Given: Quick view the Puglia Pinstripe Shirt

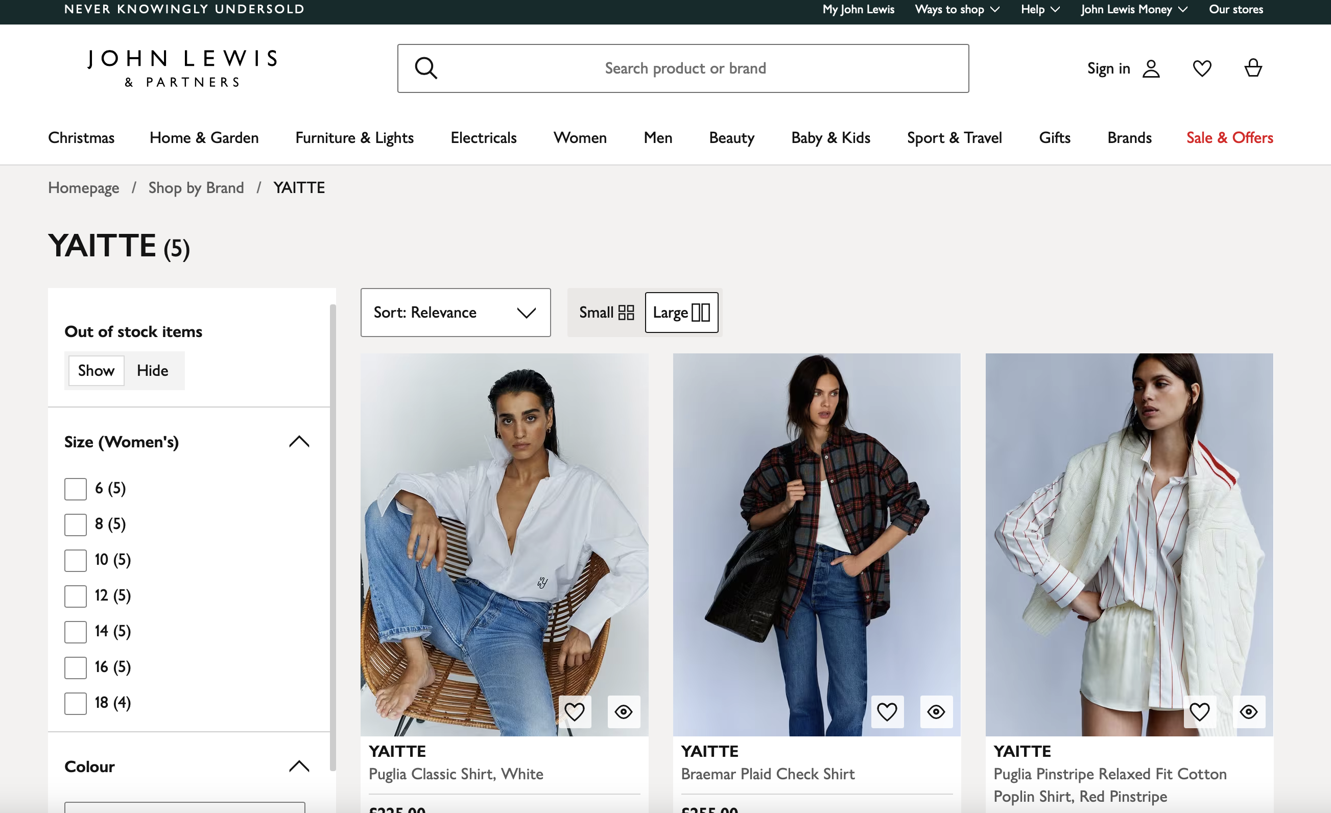Looking at the screenshot, I should pyautogui.click(x=1248, y=711).
